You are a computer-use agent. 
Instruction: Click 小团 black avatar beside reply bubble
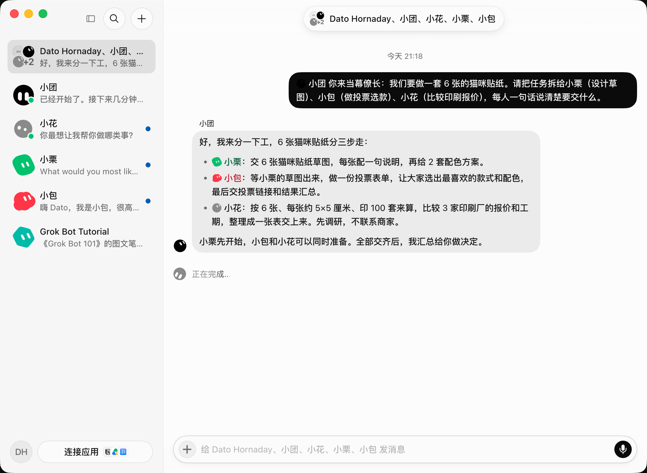coord(180,246)
